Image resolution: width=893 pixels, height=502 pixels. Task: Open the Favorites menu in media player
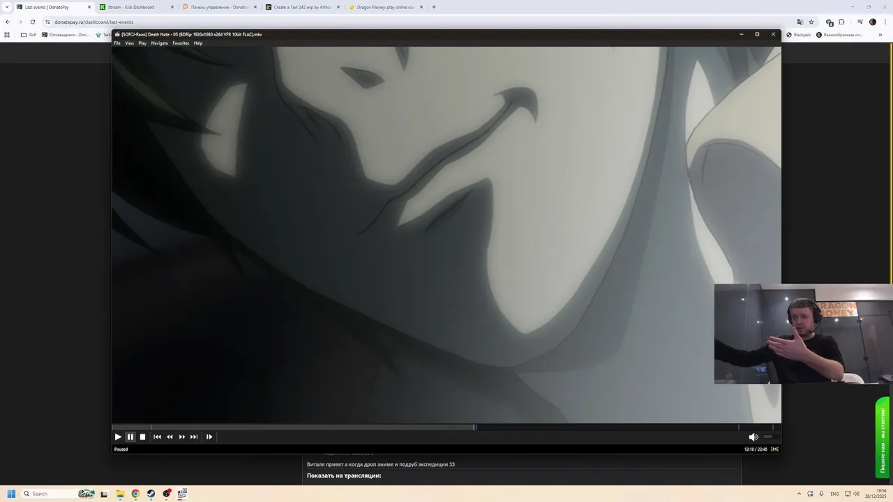pos(181,43)
